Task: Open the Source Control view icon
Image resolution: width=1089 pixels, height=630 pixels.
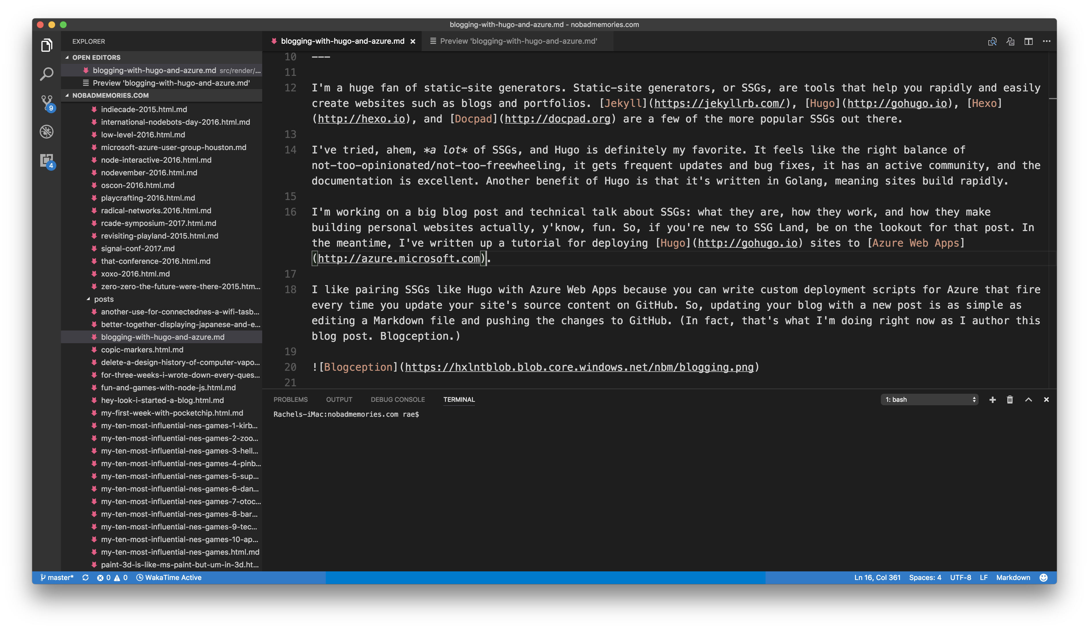Action: click(x=47, y=103)
